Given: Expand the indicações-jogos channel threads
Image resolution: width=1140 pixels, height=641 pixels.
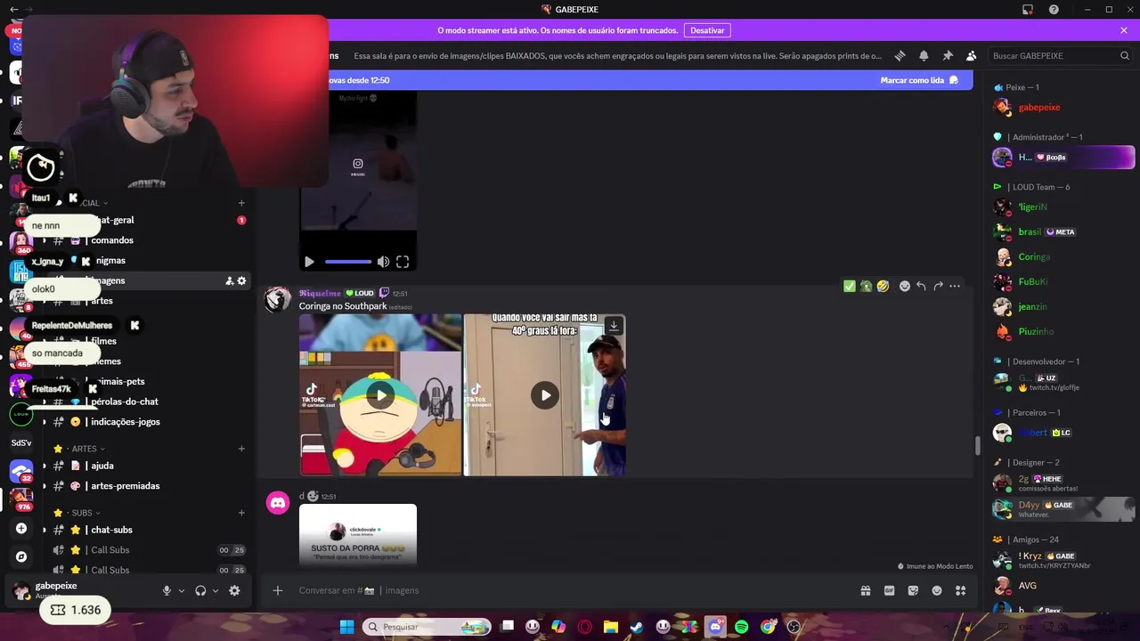Looking at the screenshot, I should (x=45, y=422).
